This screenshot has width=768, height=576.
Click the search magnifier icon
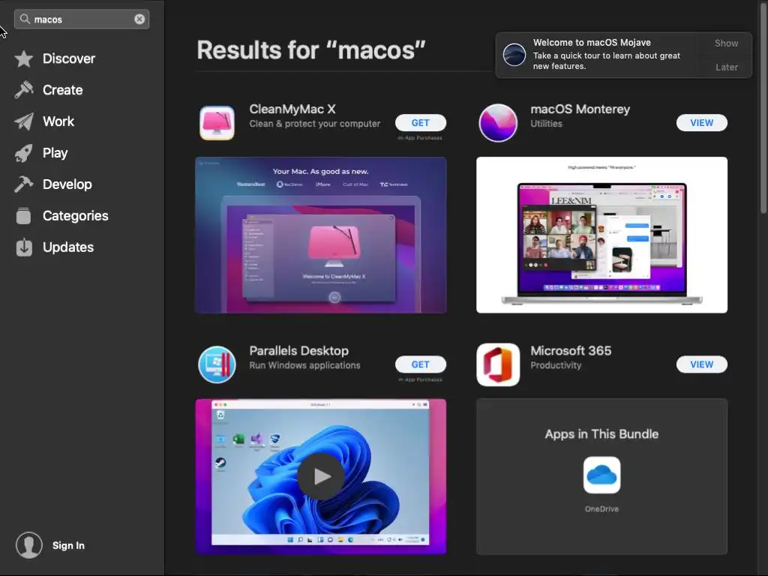[x=25, y=19]
